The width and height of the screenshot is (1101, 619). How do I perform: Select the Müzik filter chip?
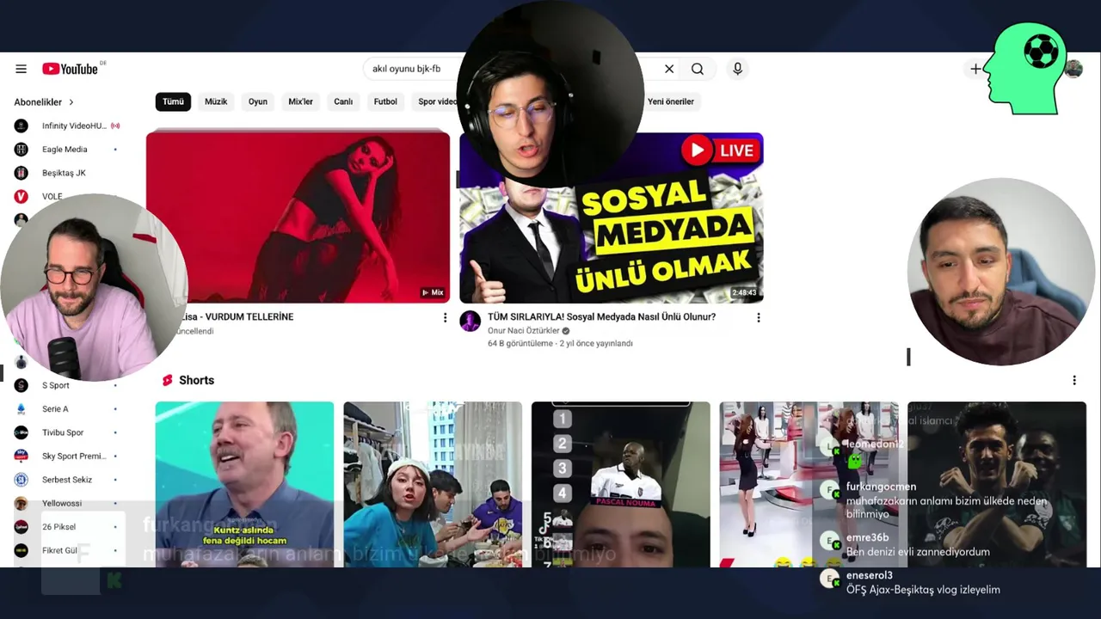216,101
